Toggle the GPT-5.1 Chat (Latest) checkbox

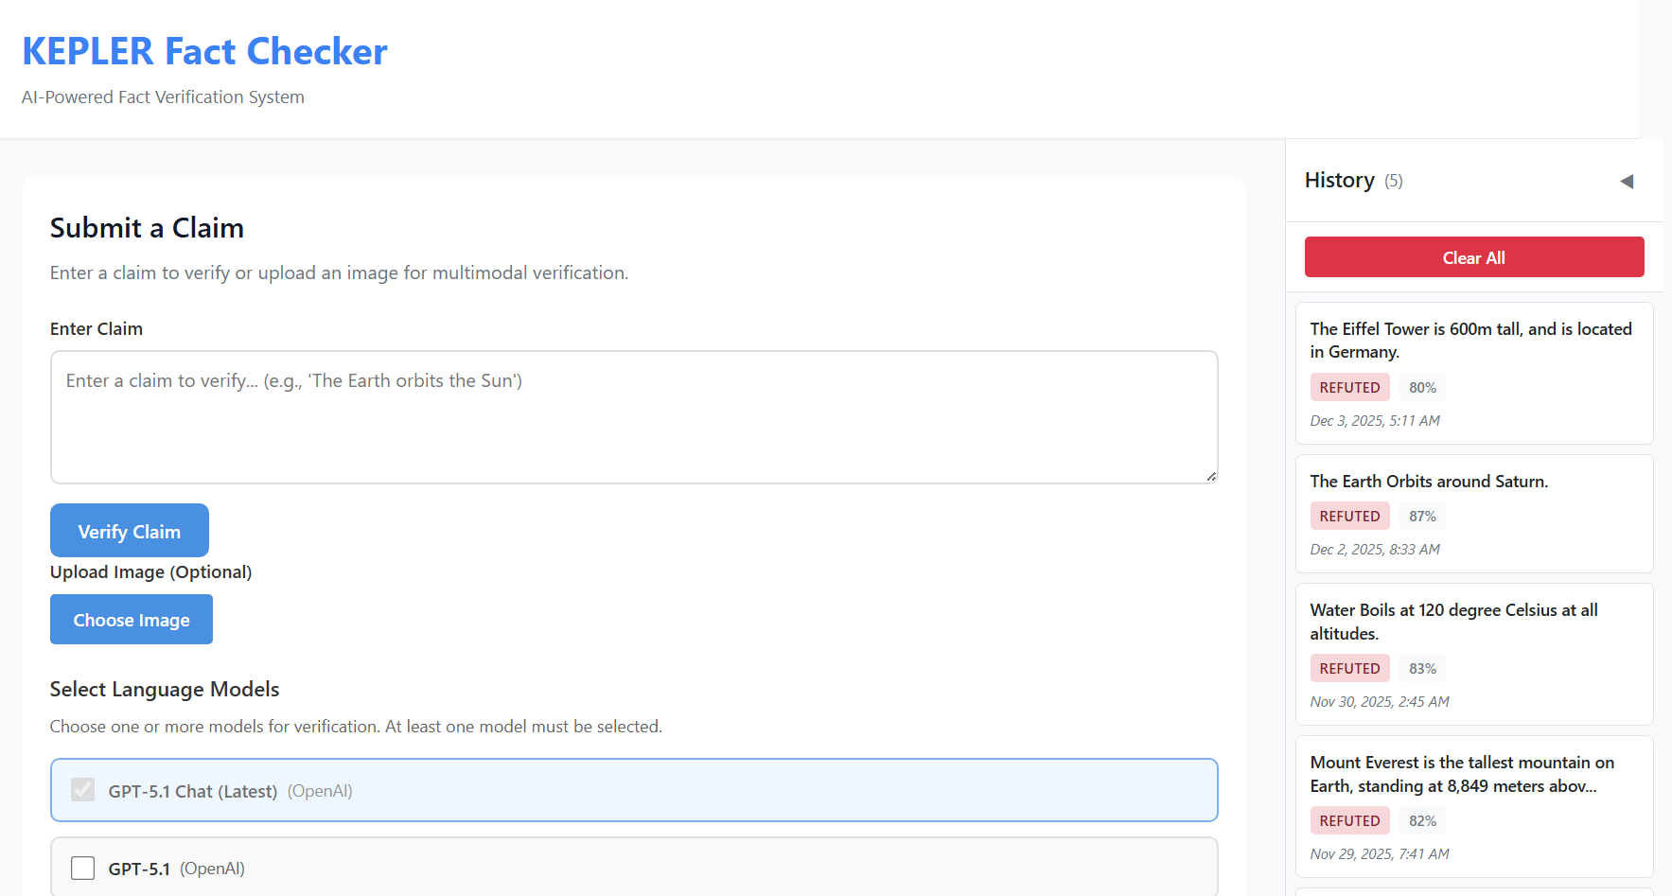pos(83,790)
